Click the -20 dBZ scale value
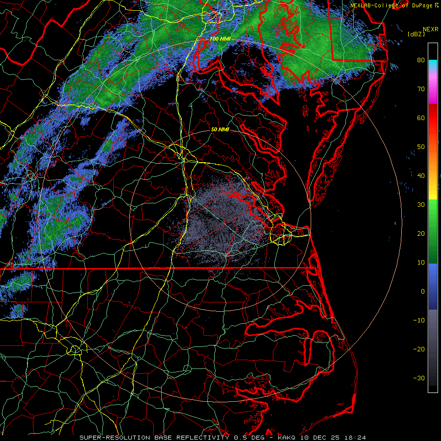 coord(419,349)
